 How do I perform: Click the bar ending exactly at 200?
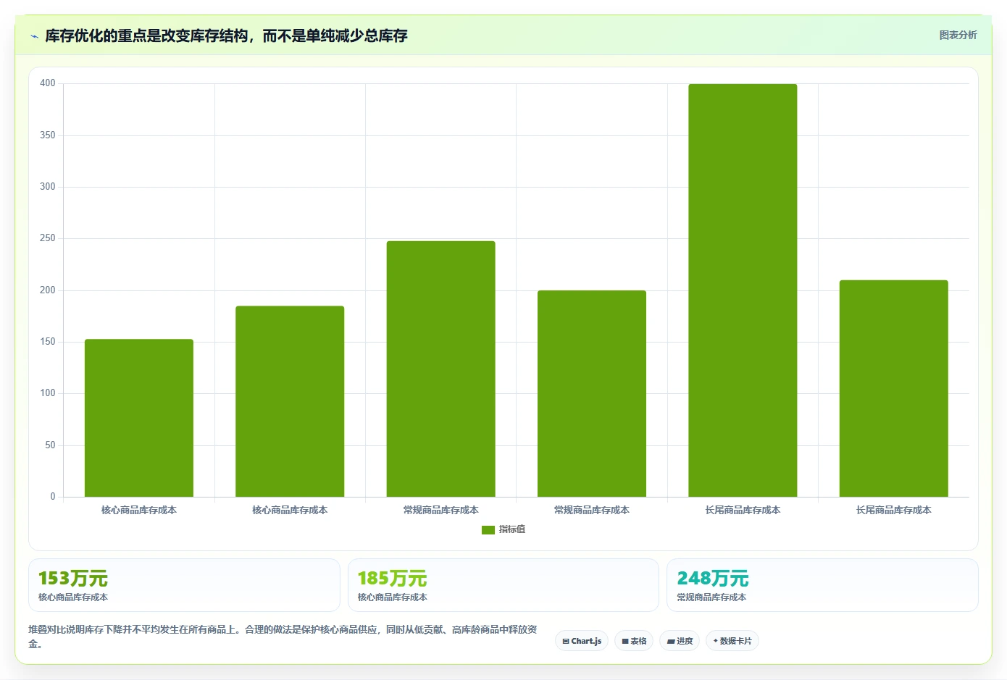coord(592,393)
